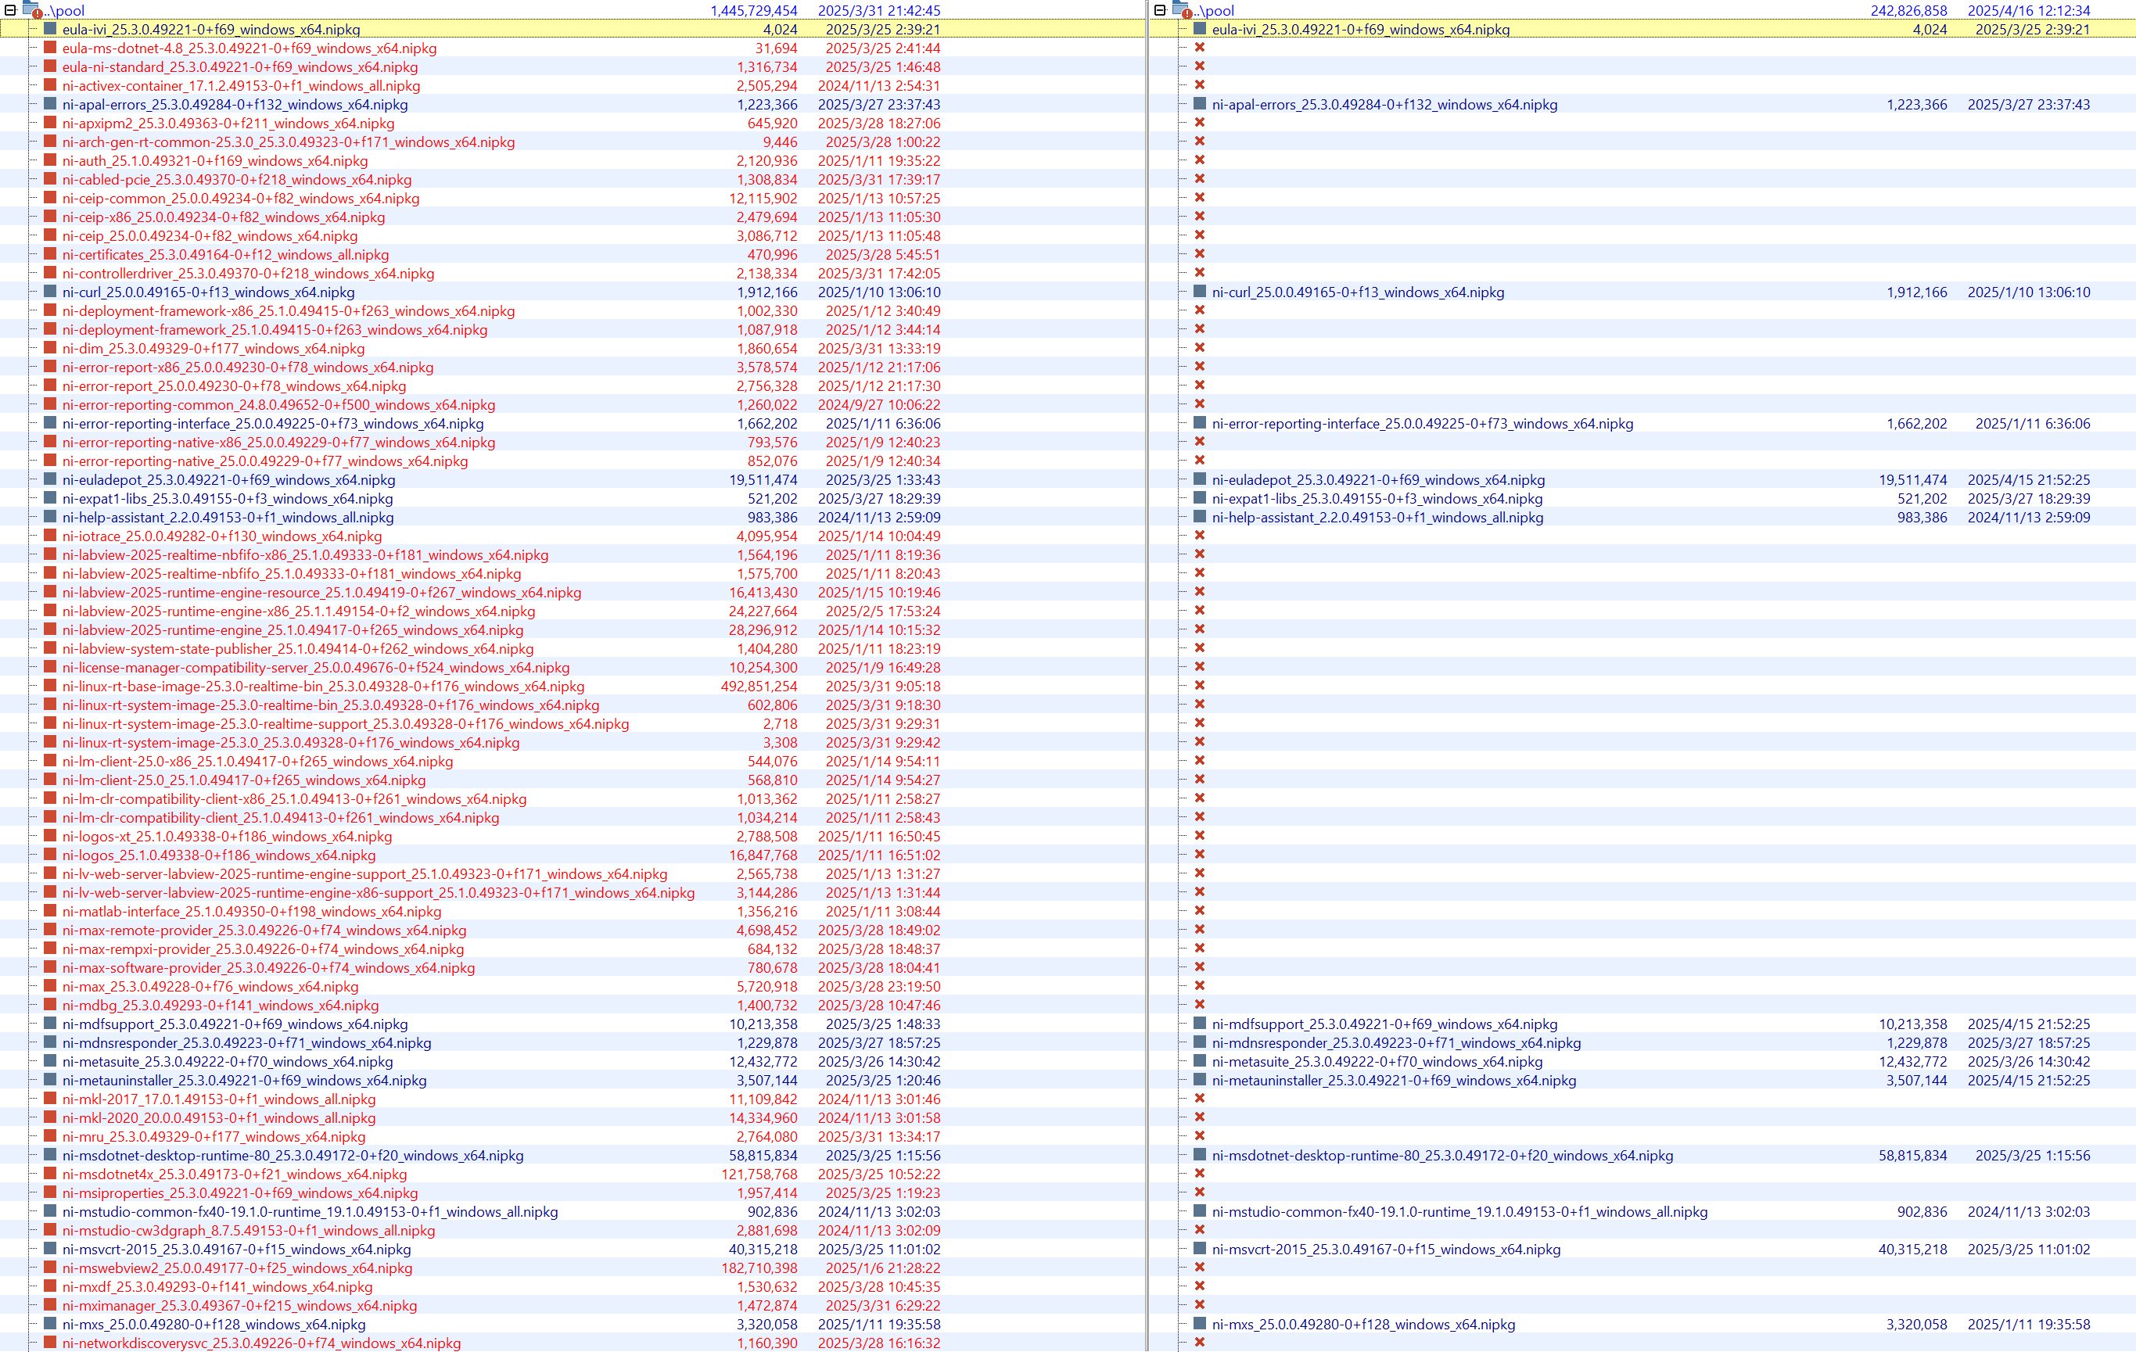Click the file icon of ni-iotrace package
2136x1352 pixels.
[x=51, y=536]
